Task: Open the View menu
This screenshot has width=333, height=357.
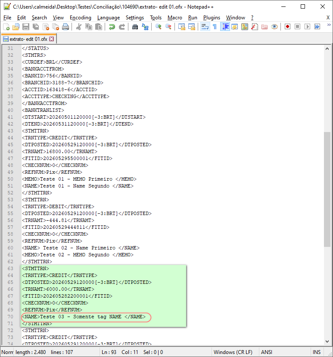Action: (x=58, y=18)
